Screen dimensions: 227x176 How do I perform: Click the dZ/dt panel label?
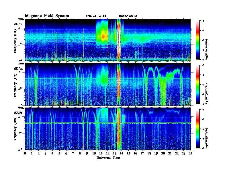pyautogui.click(x=18, y=113)
